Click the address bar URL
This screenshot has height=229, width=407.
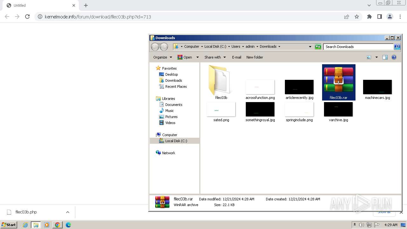(98, 17)
